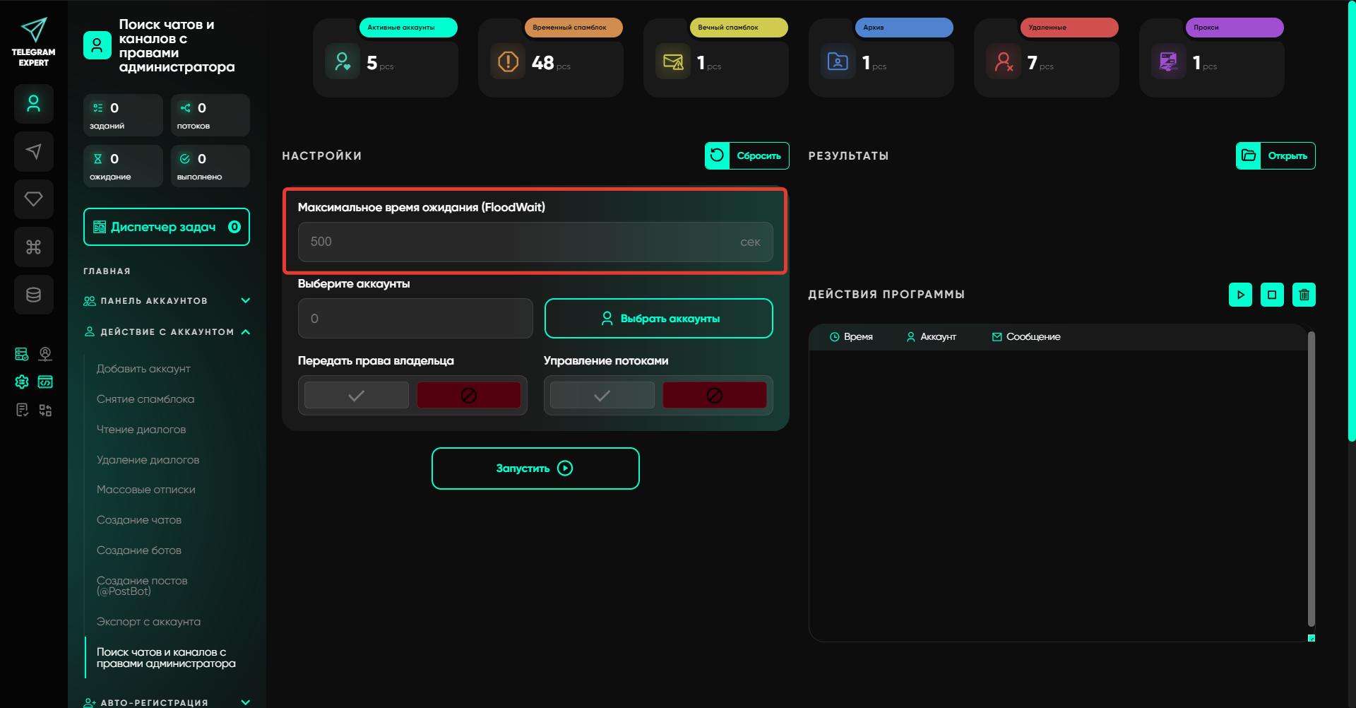Click the trash icon to clear actions
Screen dimensions: 1356x708
[x=1304, y=295]
